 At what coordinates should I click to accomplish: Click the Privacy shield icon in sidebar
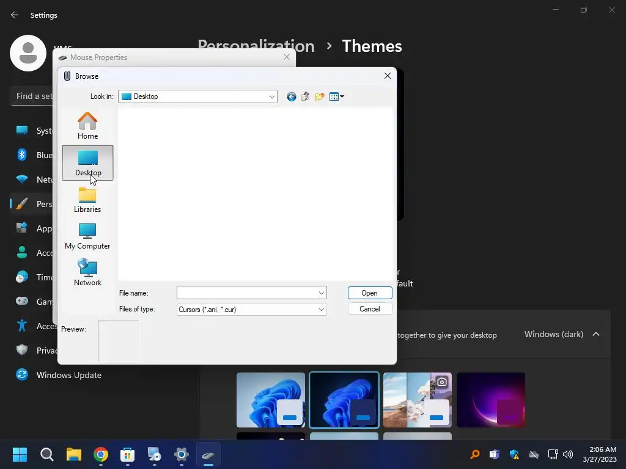(22, 350)
